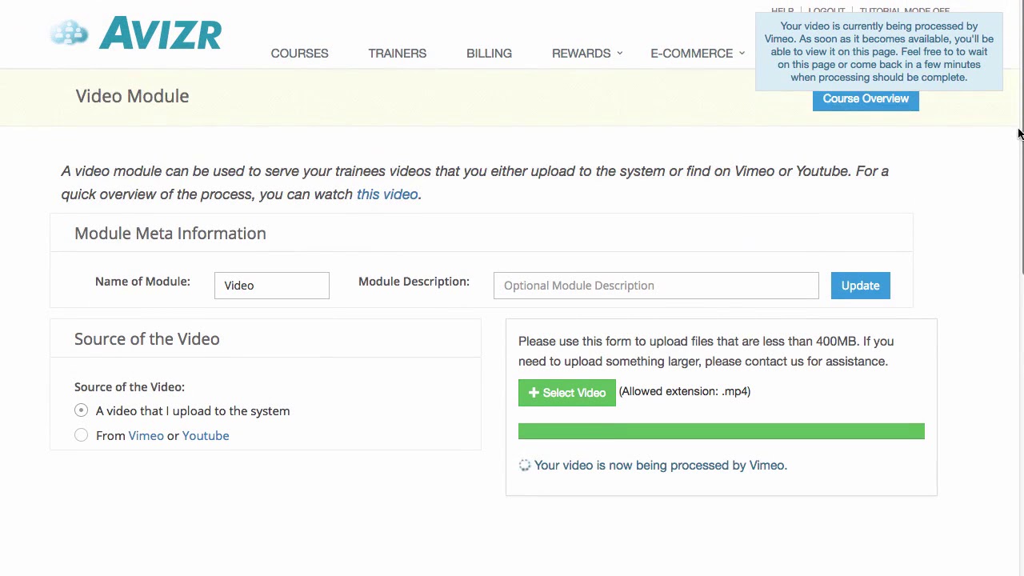Viewport: 1024px width, 576px height.
Task: Follow the "this video" link
Action: click(x=387, y=194)
